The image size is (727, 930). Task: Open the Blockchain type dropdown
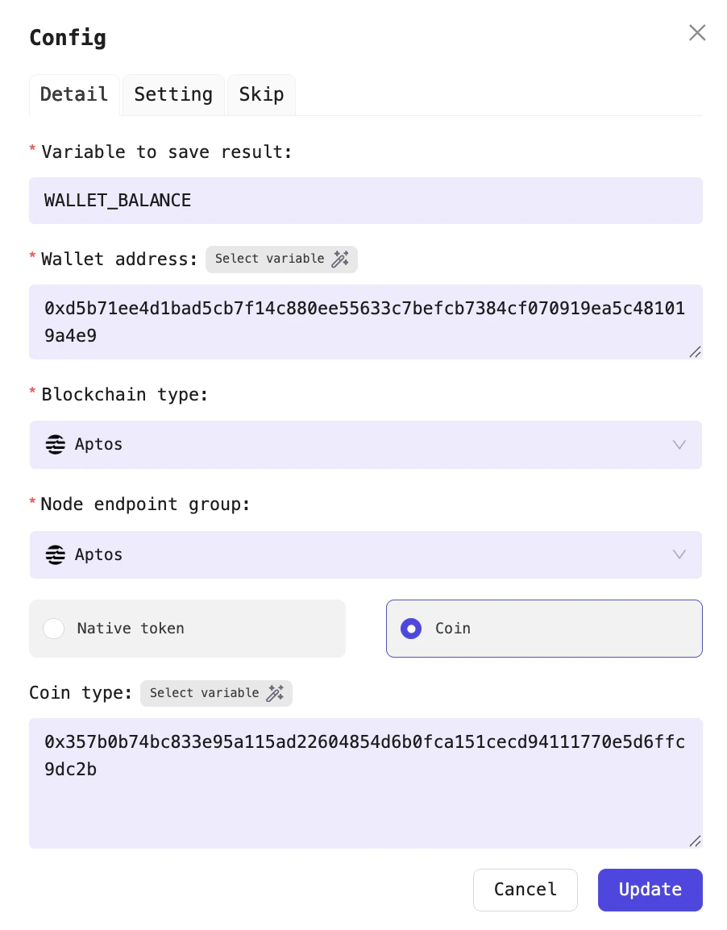point(365,444)
